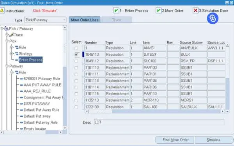Click the Source Subinv cell SALBULK

click(x=193, y=107)
